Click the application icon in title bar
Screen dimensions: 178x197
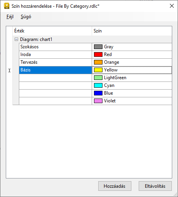pyautogui.click(x=7, y=6)
